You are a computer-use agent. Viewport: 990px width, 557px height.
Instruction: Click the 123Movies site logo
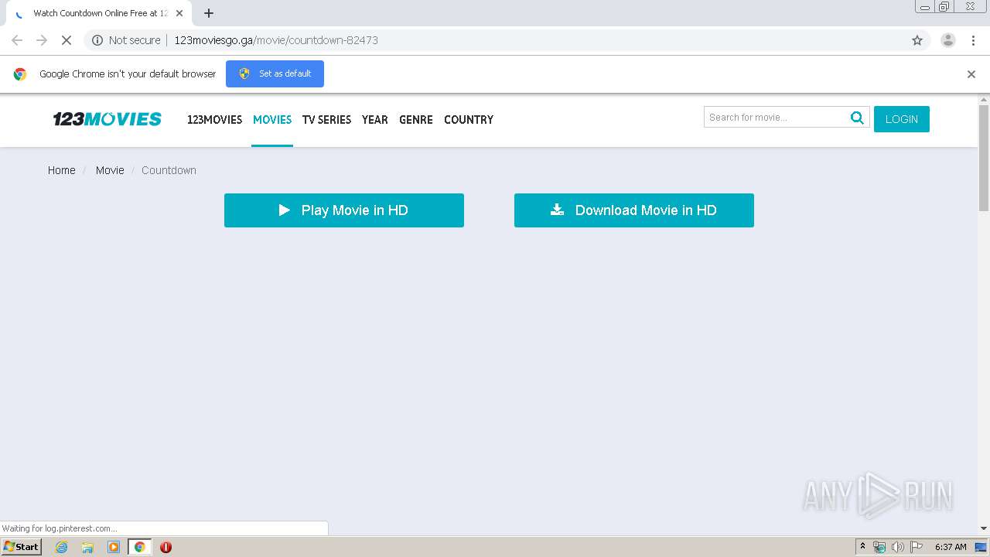tap(107, 119)
